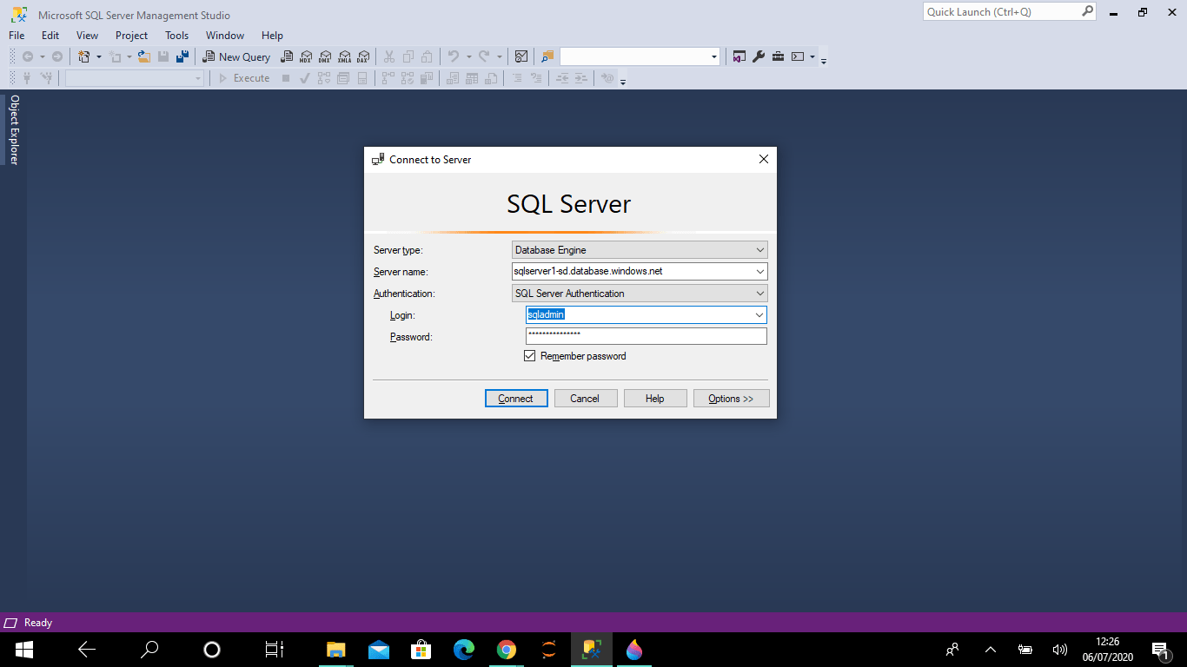
Task: Click the Cancel button in the dialog
Action: 585,399
